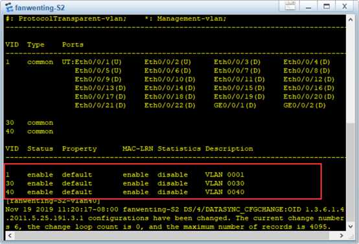Minimize the fanwenting-S2 terminal window
359x244 pixels.
tap(308, 7)
